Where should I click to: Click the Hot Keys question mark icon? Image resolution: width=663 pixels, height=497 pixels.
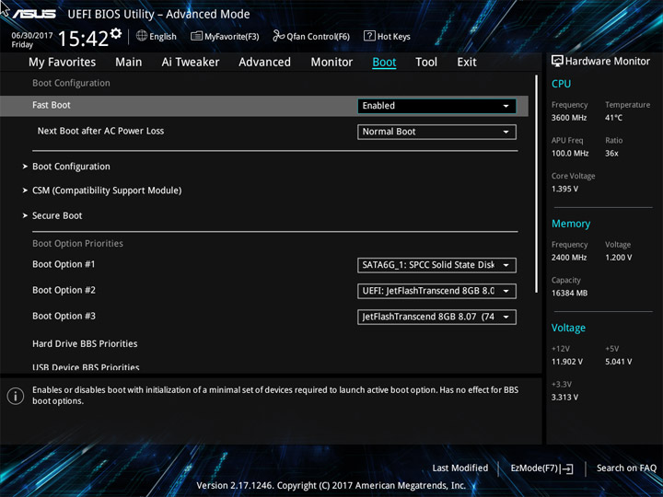369,36
